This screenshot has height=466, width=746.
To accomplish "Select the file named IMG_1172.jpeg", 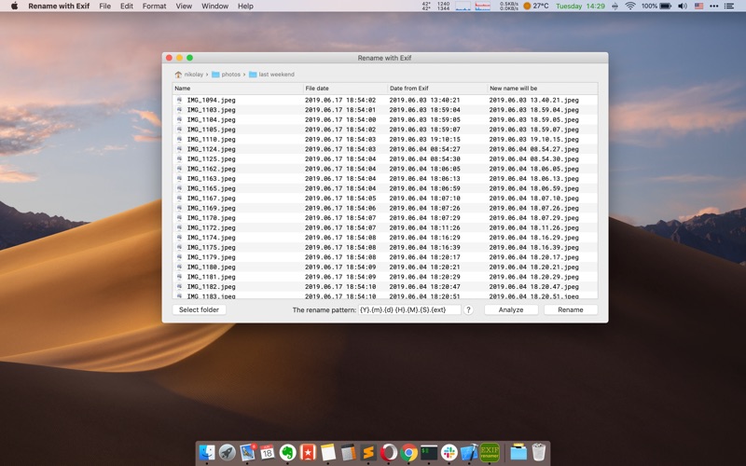I will tap(211, 227).
